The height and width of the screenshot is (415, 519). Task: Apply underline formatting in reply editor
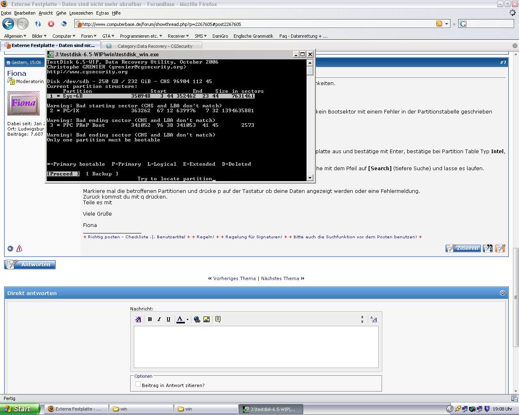(168, 319)
